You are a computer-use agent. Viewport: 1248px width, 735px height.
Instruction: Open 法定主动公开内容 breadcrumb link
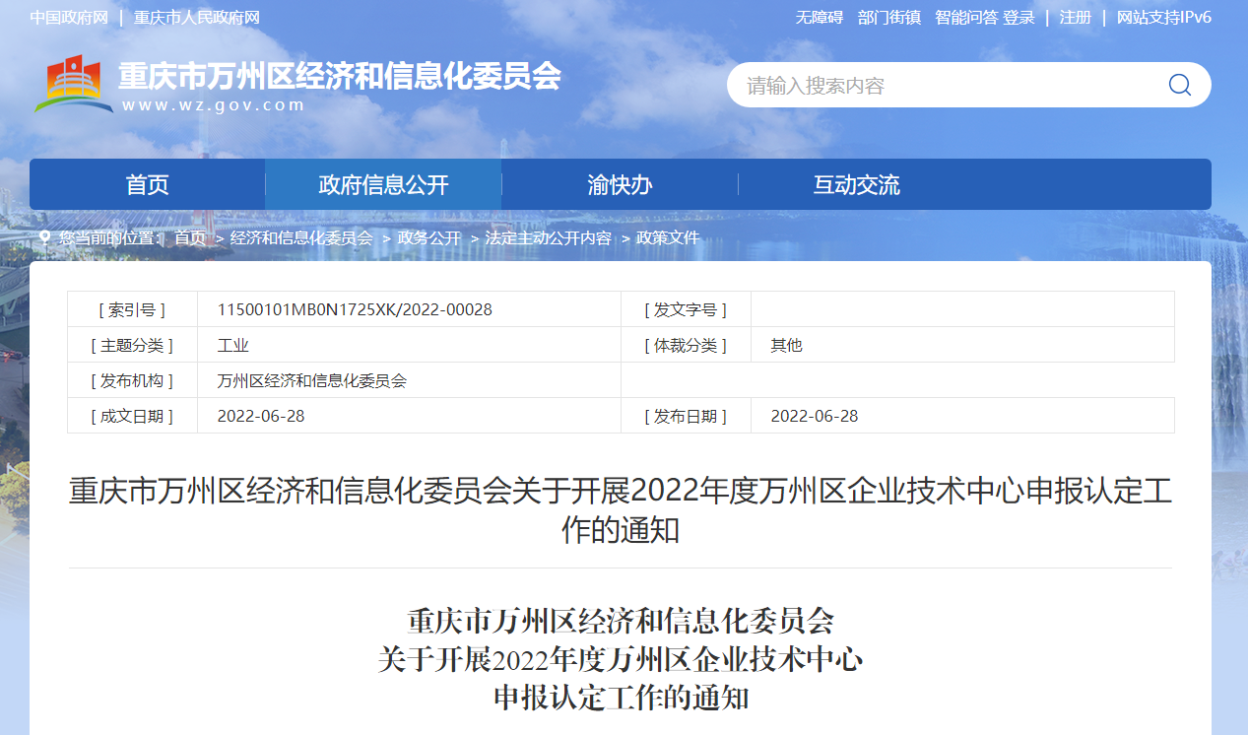(x=548, y=237)
